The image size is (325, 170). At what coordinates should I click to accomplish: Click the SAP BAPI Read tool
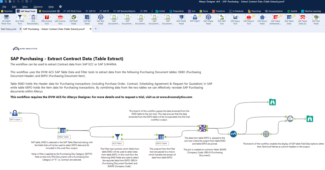tap(74, 20)
